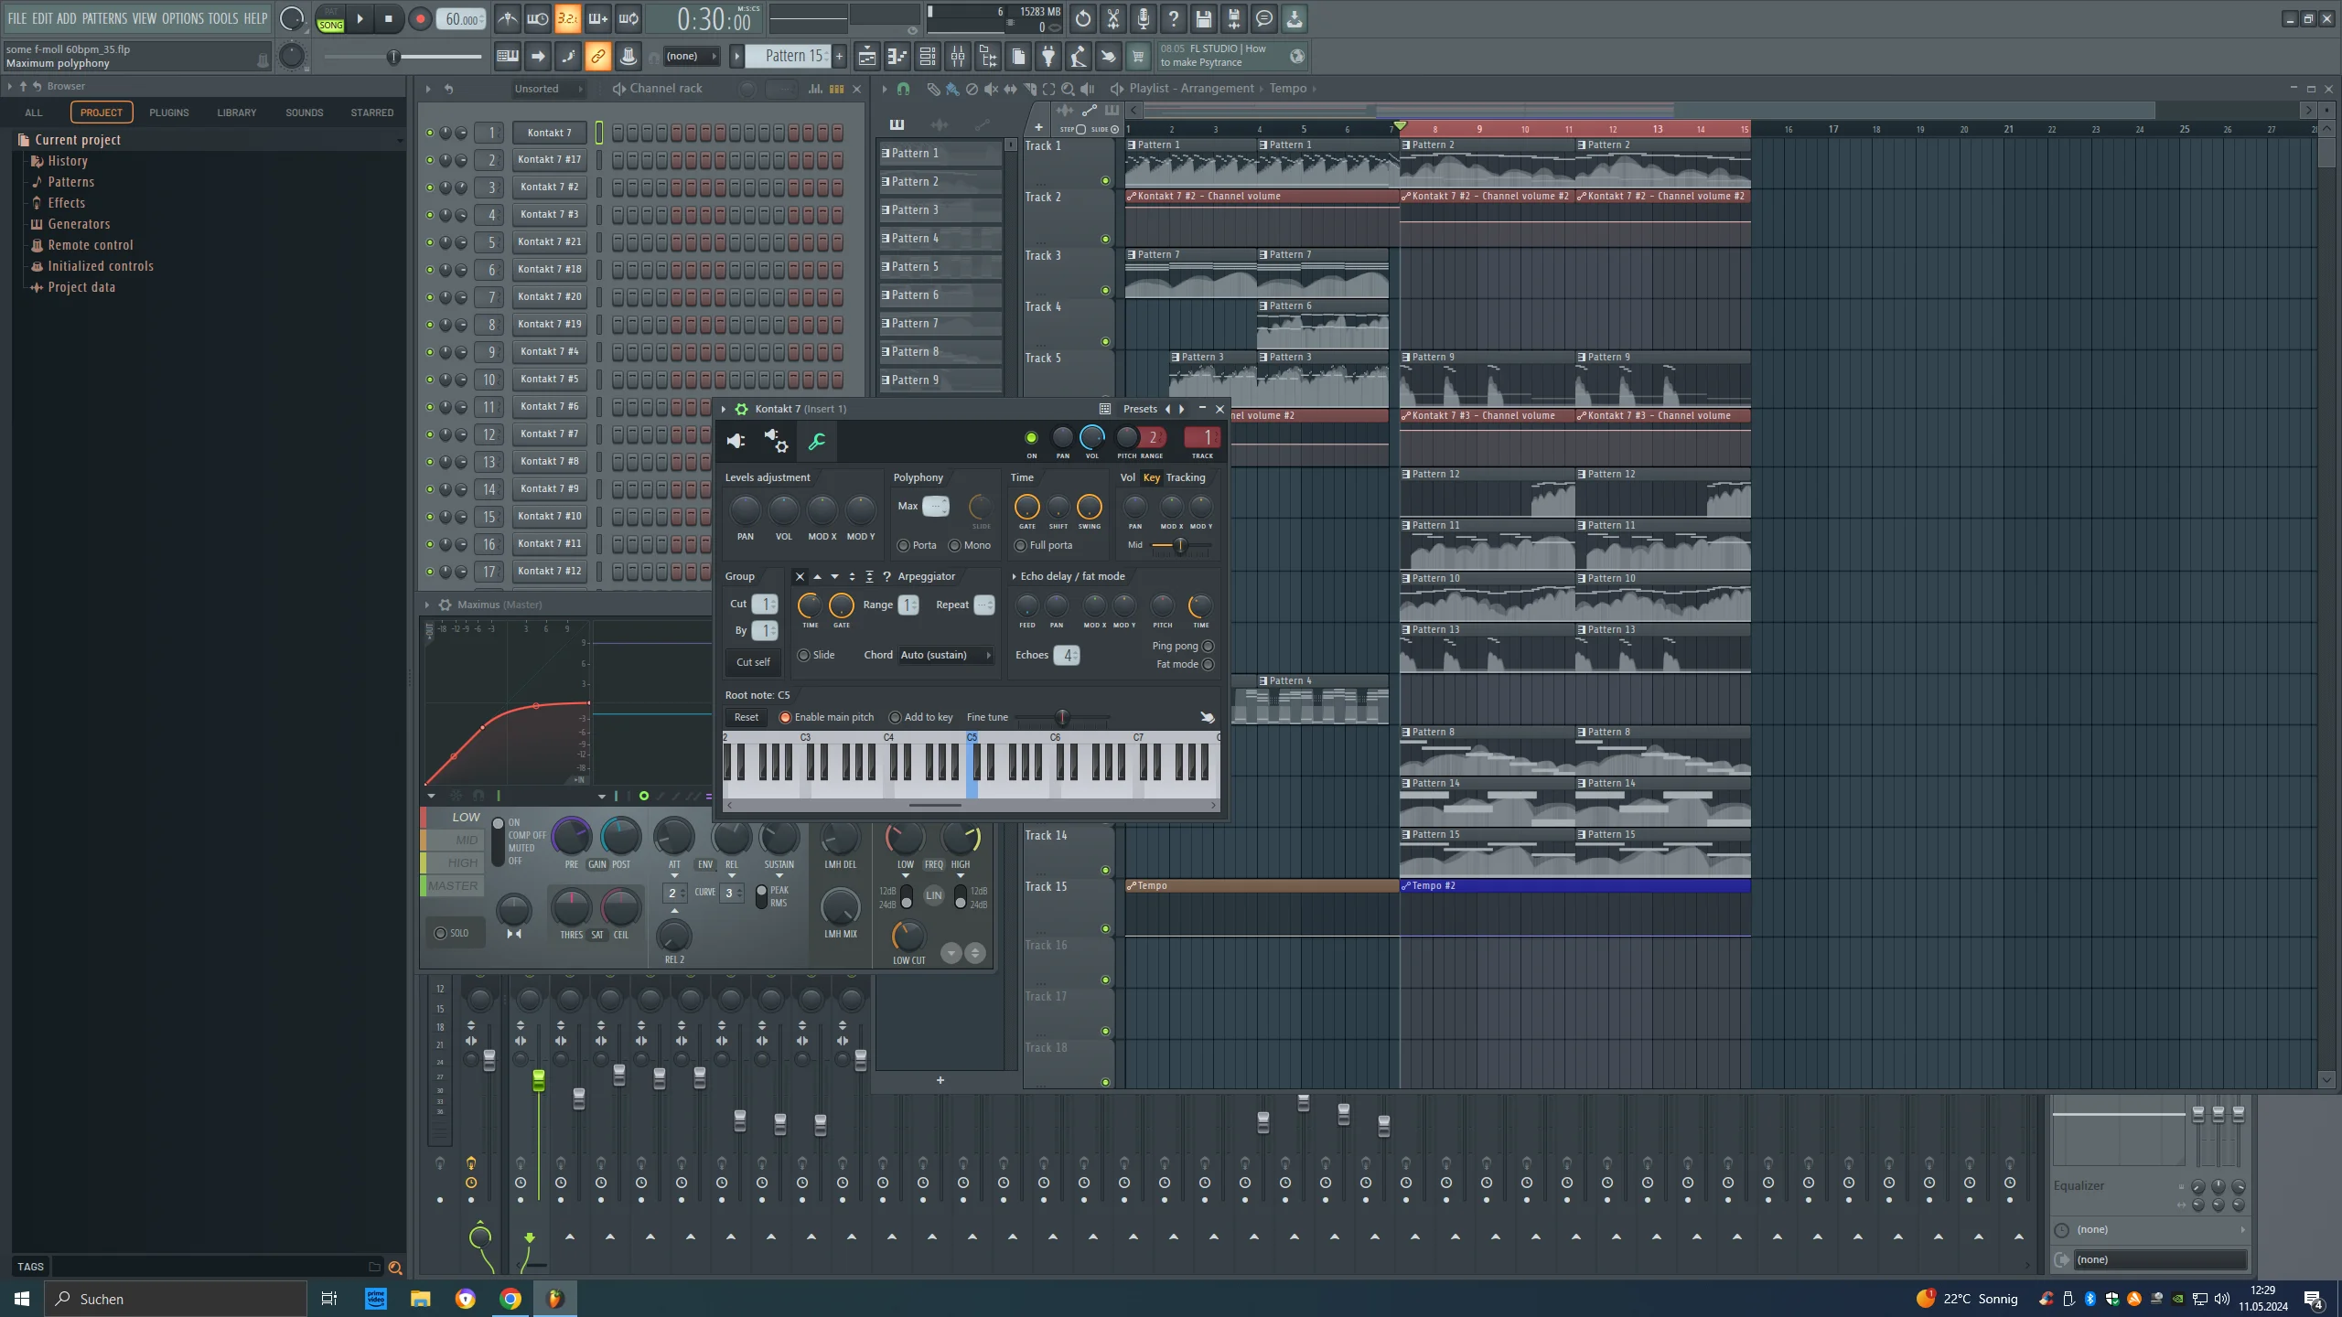
Task: Open the OPTIONS menu
Action: point(183,18)
